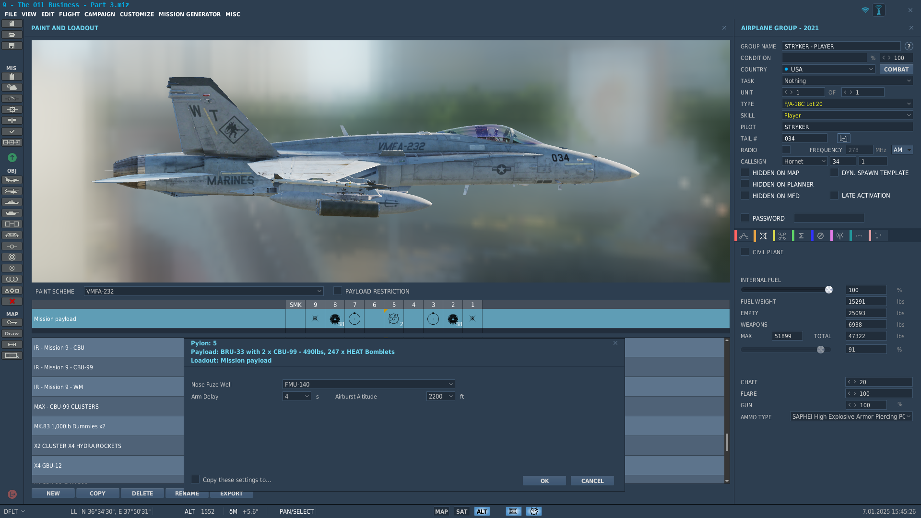The height and width of the screenshot is (518, 921).
Task: Expand the Nose Fuze Well FMU-140 dropdown
Action: (368, 384)
